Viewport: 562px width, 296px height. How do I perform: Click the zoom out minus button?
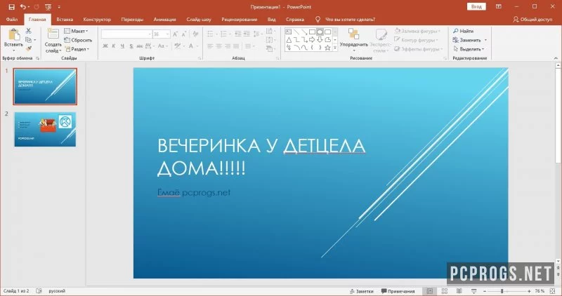click(x=485, y=291)
